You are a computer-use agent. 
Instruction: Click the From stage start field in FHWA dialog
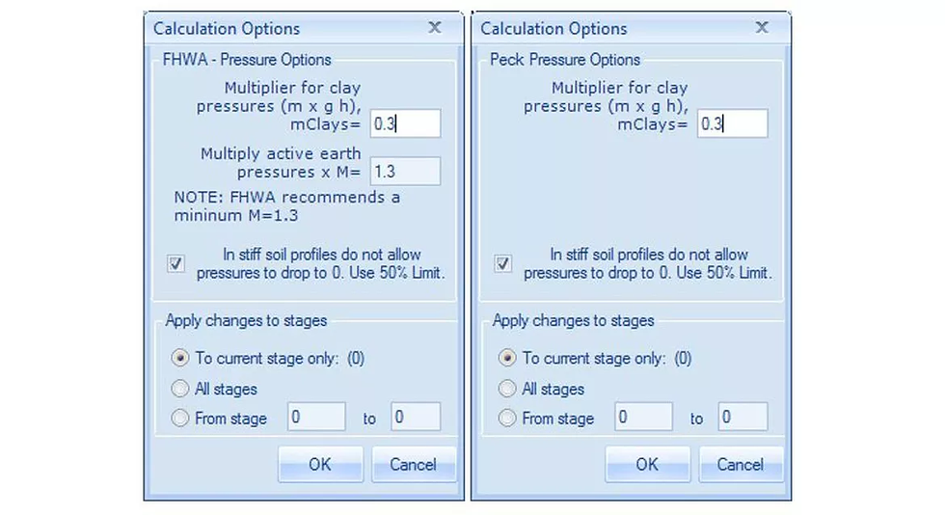316,418
